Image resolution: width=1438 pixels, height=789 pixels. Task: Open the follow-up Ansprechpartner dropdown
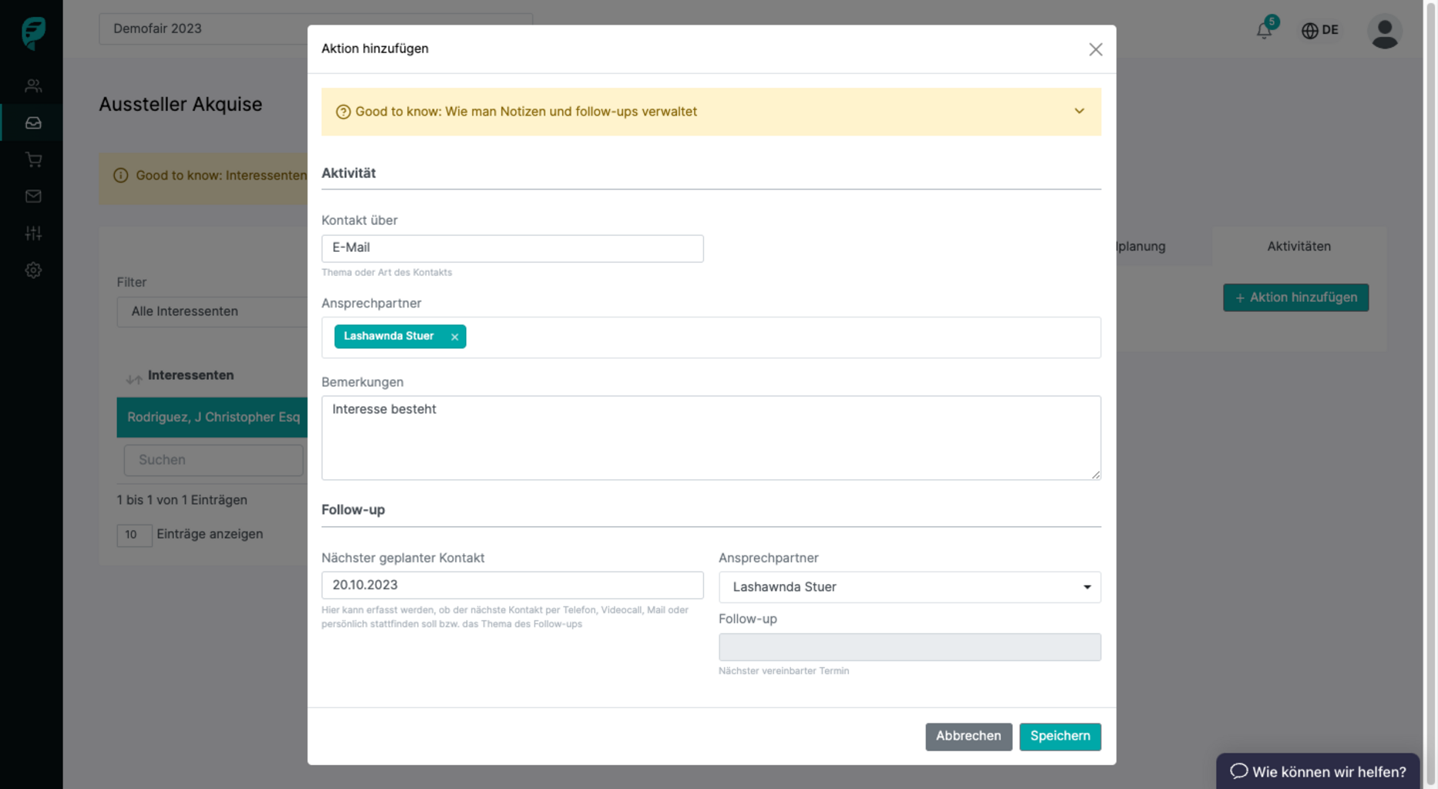tap(909, 587)
